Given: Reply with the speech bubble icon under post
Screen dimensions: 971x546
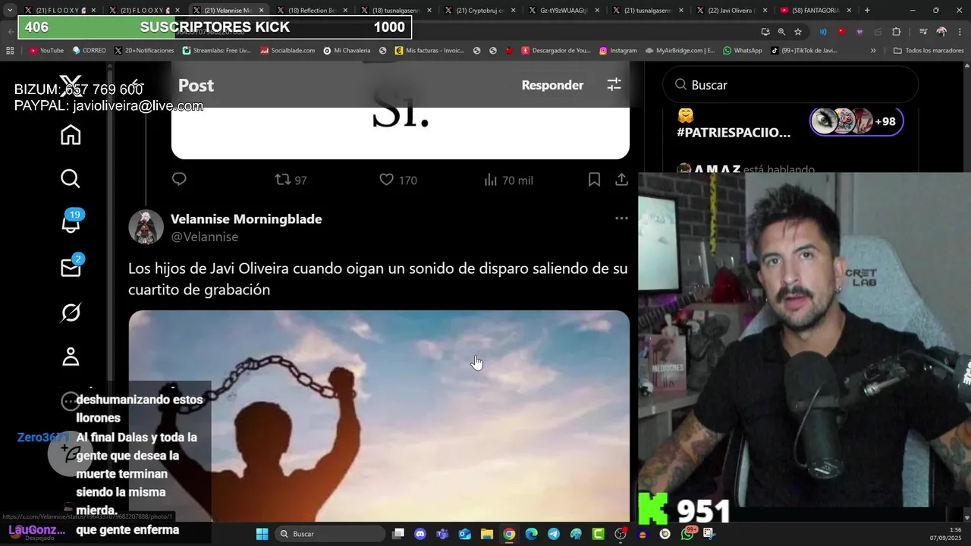Looking at the screenshot, I should pos(179,180).
